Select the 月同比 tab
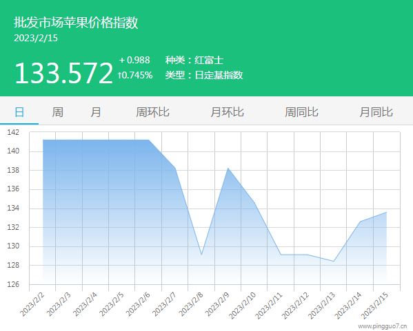 pyautogui.click(x=376, y=112)
